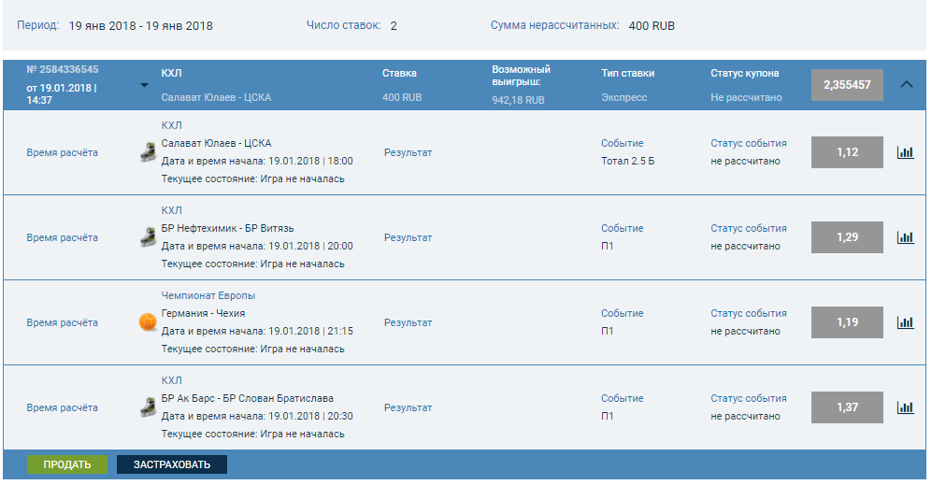Open statistics chart for Германия - Чехия event
932x485 pixels.
(905, 322)
